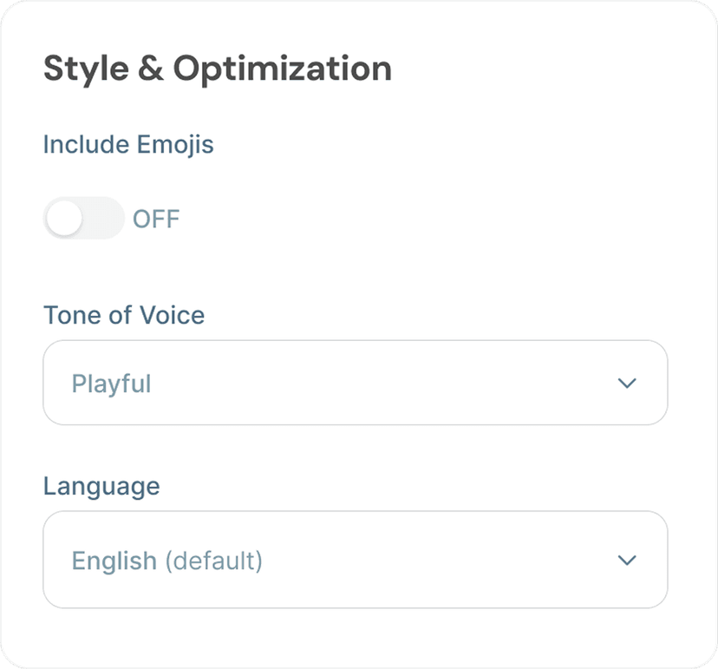Click the chevron in the Tone of Voice field
Image resolution: width=718 pixels, height=669 pixels.
coord(627,383)
